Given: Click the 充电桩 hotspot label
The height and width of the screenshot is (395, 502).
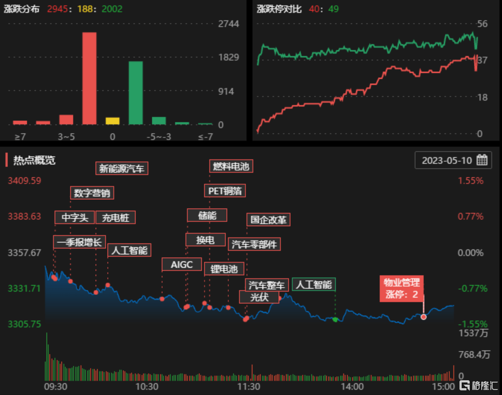Looking at the screenshot, I should tap(116, 218).
